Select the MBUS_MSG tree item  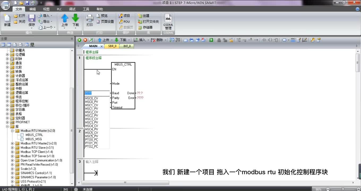[x=33, y=139]
